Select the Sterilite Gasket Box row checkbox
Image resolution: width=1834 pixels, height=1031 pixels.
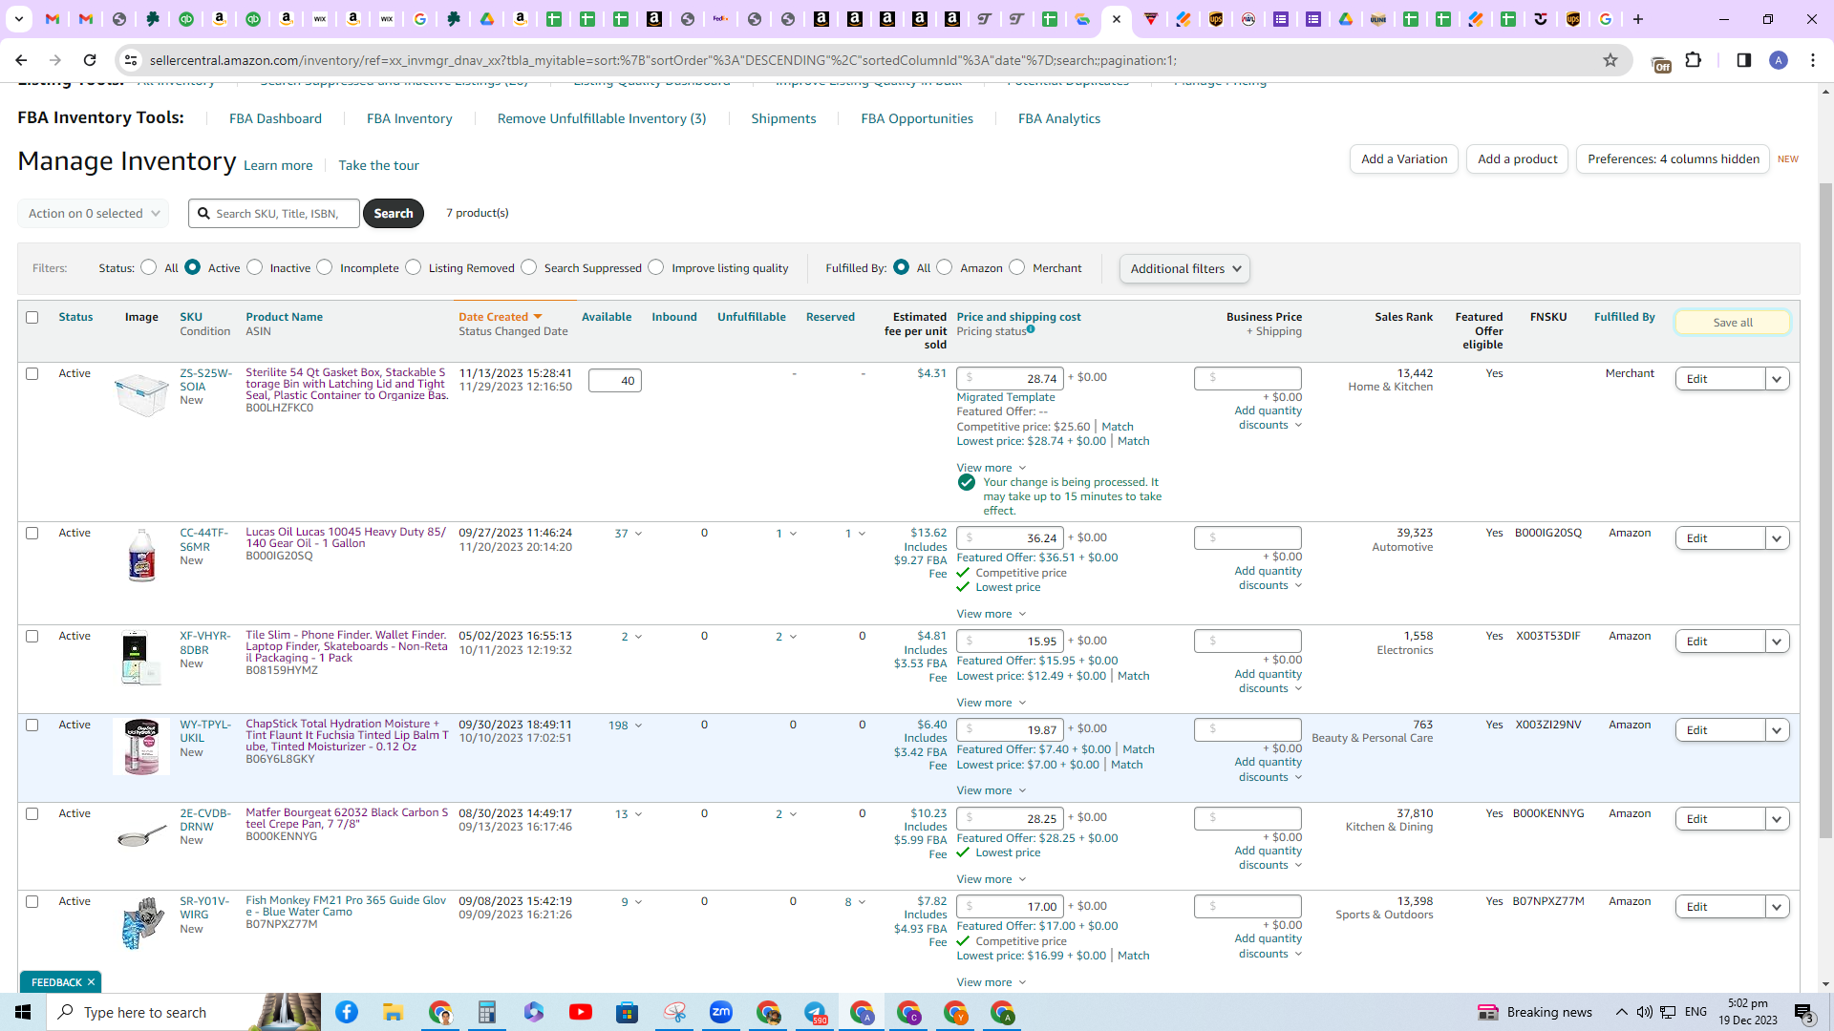[x=32, y=373]
